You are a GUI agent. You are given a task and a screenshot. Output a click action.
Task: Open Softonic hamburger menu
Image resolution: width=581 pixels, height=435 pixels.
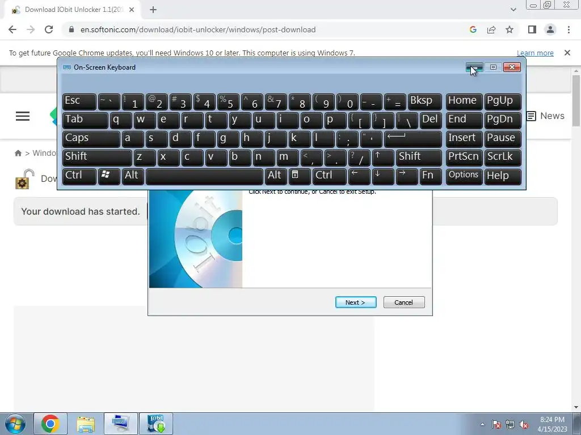[23, 116]
